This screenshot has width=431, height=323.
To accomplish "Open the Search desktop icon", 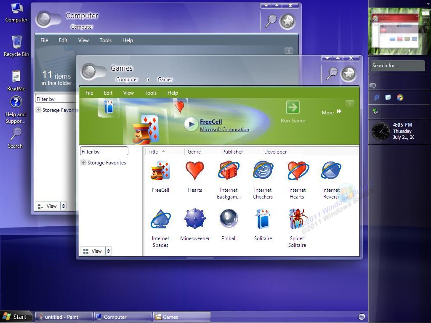I will [x=16, y=138].
